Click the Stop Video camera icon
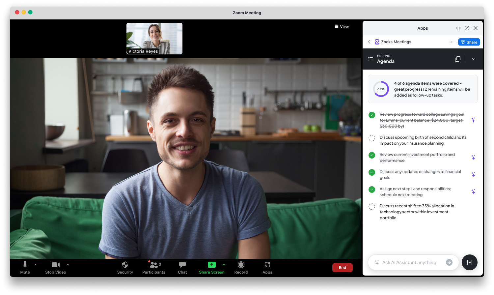This screenshot has width=494, height=295. [x=56, y=265]
